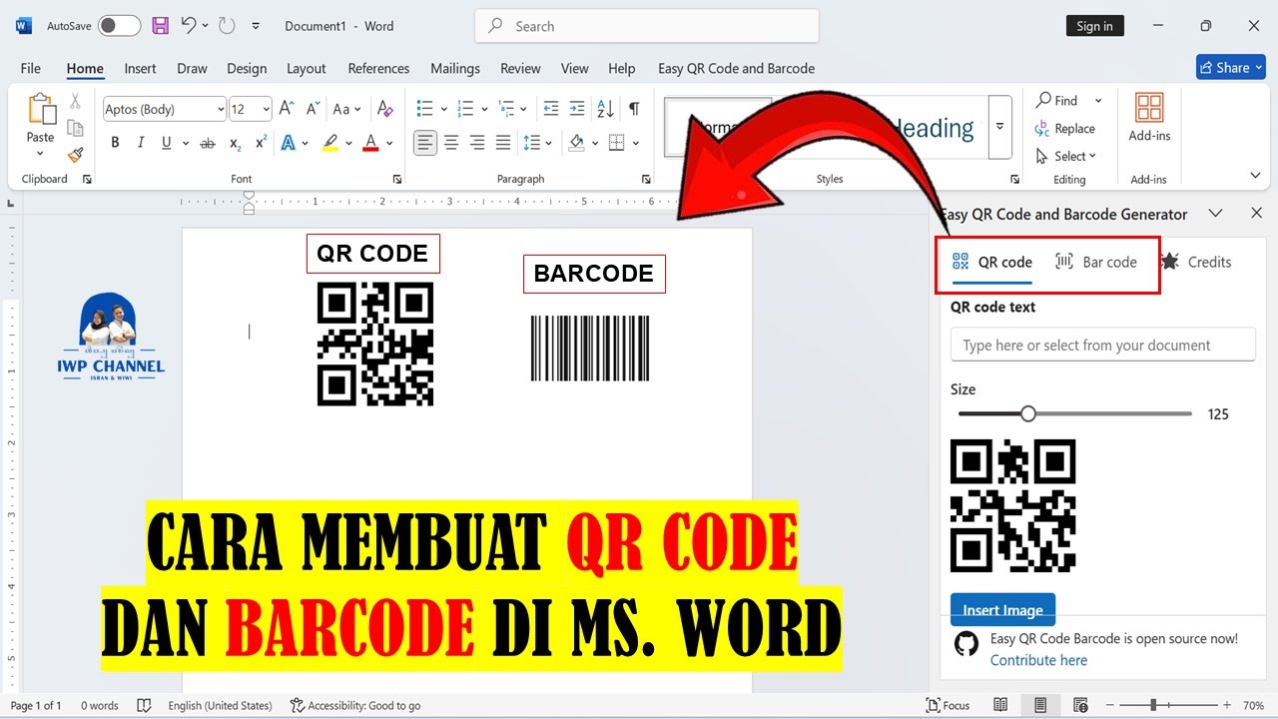Toggle Underline formatting
The width and height of the screenshot is (1278, 719).
click(166, 143)
